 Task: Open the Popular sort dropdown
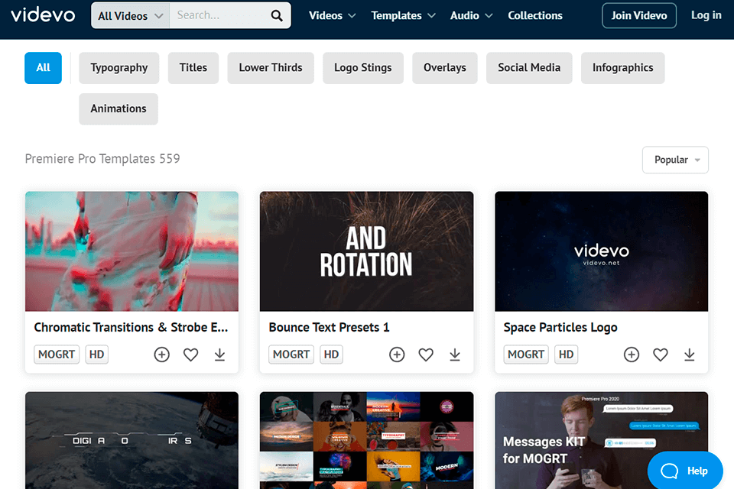coord(675,160)
